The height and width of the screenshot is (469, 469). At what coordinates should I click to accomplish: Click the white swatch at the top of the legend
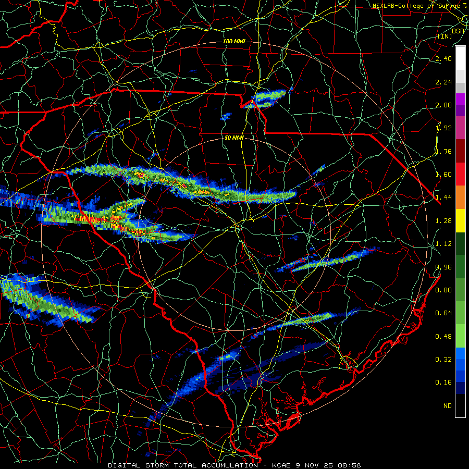coord(460,58)
